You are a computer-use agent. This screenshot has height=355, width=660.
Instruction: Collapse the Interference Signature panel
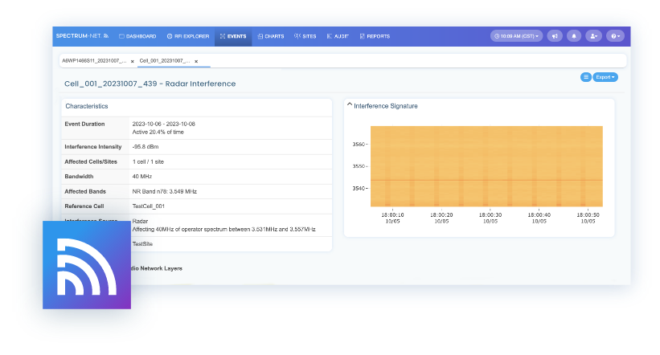click(x=350, y=105)
